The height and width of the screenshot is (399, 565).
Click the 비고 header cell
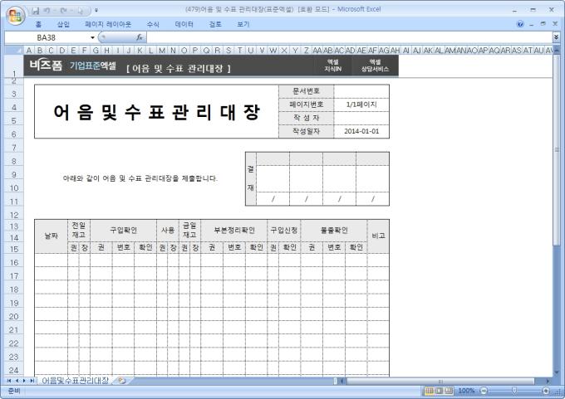point(378,236)
